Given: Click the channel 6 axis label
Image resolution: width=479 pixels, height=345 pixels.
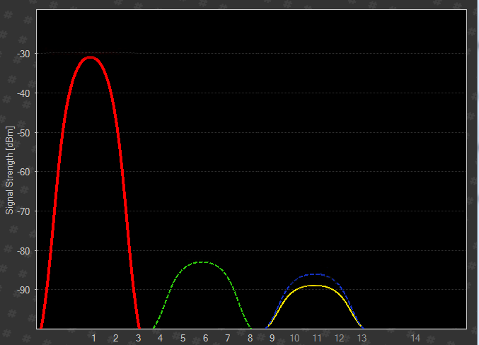Looking at the screenshot, I should point(206,338).
